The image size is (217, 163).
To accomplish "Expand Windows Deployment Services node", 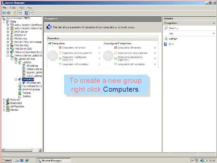I will click(8, 52).
